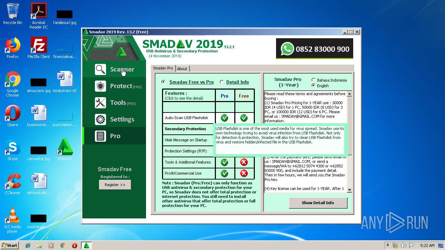Open Skype desktop icon
445x250 pixels.
coord(13,150)
